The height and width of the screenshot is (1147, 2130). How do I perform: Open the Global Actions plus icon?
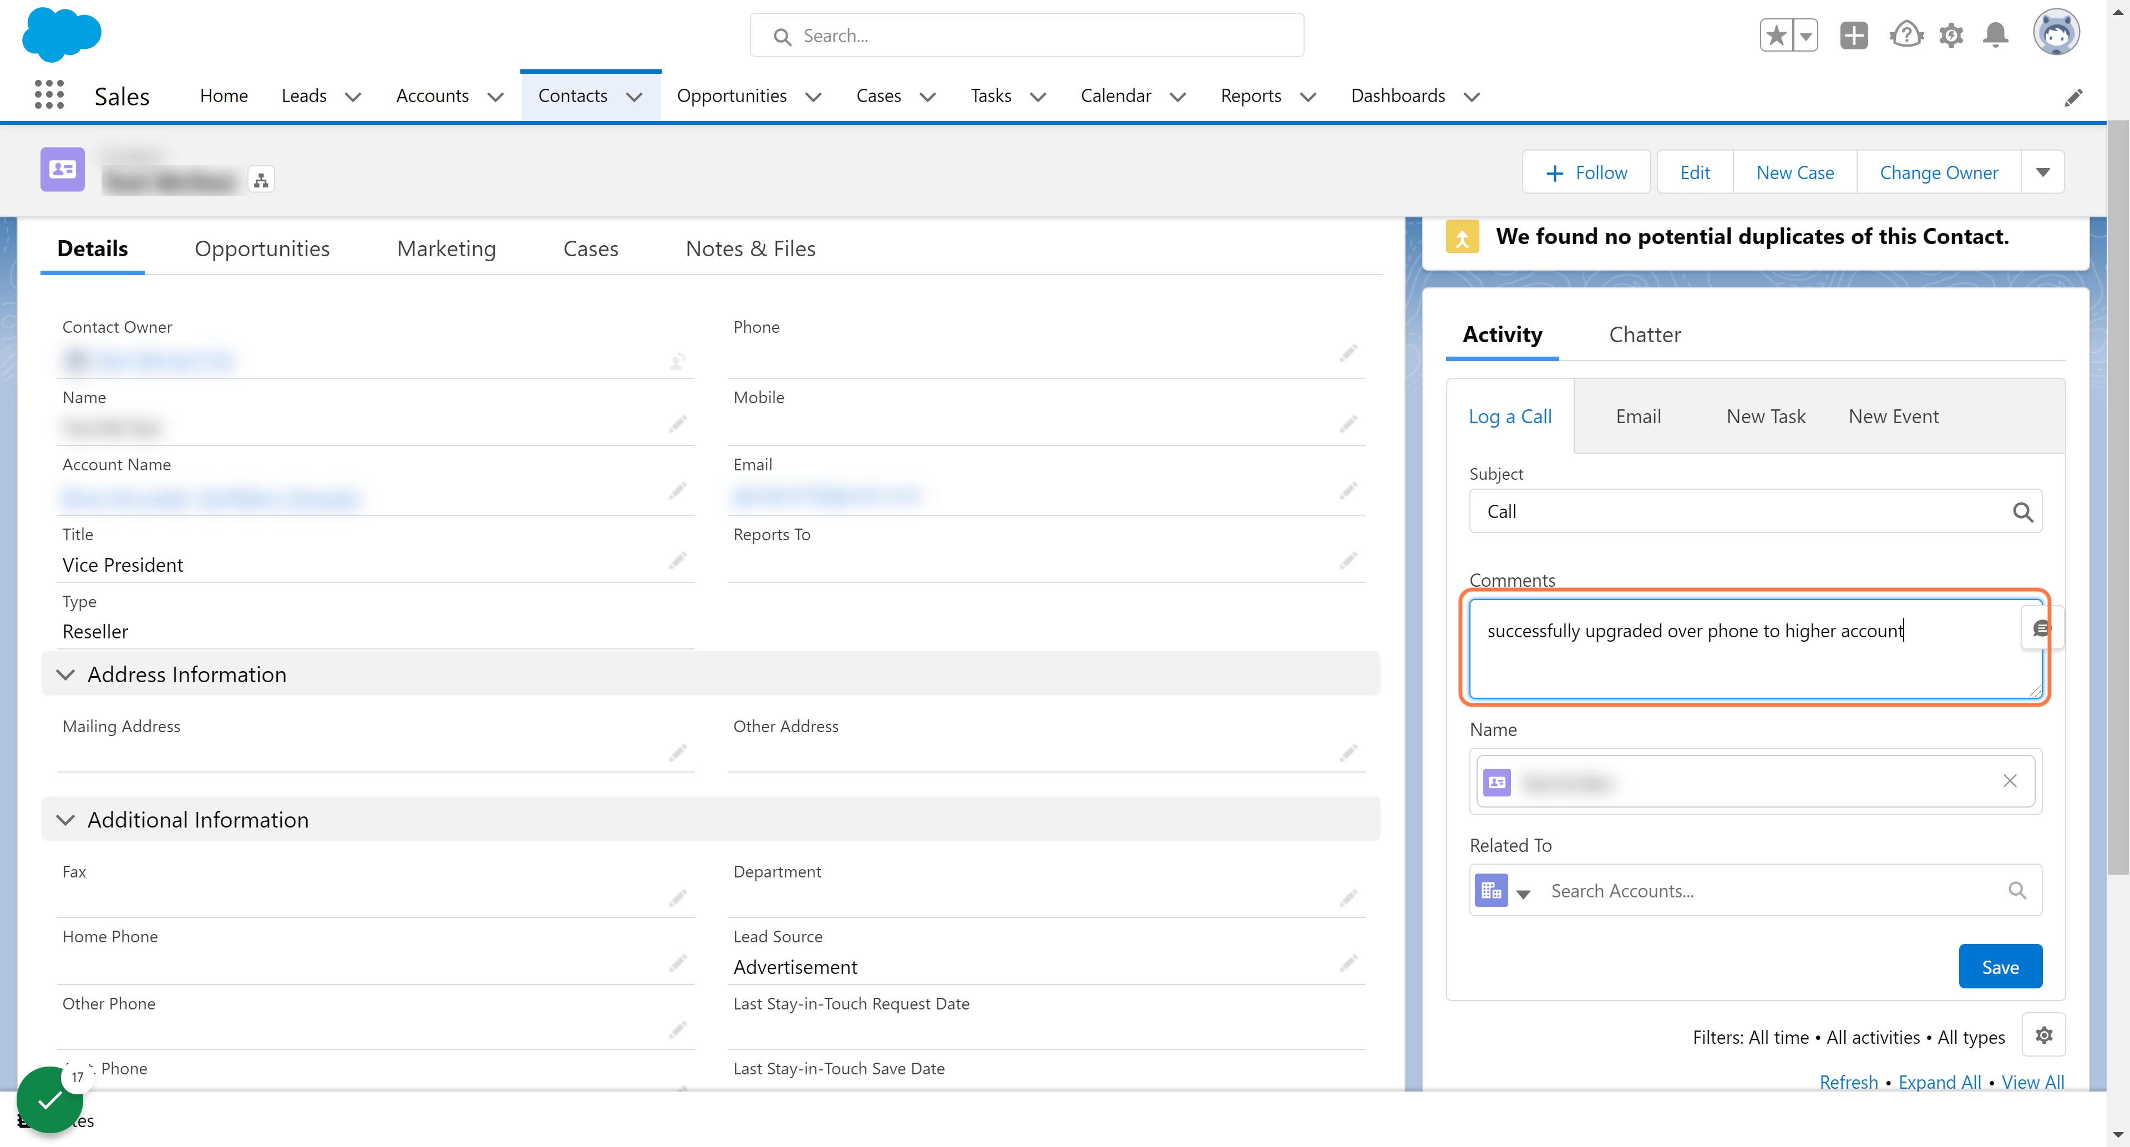pyautogui.click(x=1854, y=35)
